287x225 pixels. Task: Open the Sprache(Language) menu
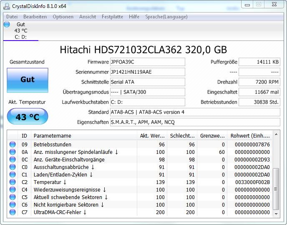pos(166,17)
